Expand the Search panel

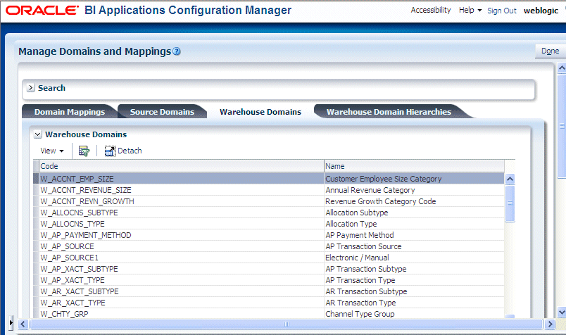tap(31, 88)
